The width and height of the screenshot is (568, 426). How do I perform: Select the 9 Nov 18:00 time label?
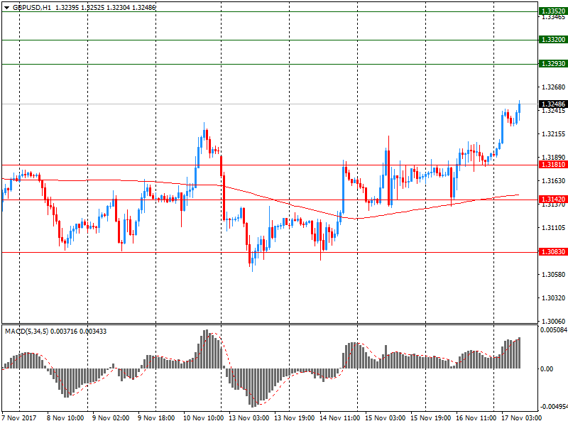point(156,418)
